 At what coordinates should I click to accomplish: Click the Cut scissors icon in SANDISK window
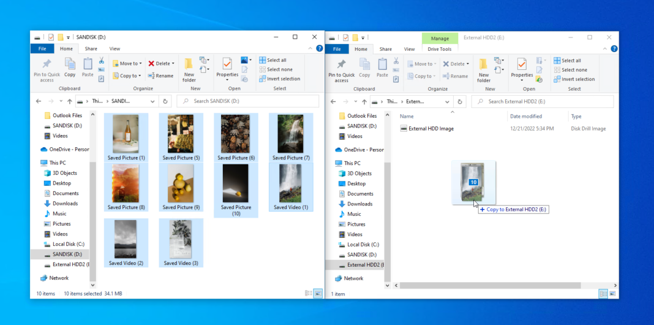(x=101, y=61)
